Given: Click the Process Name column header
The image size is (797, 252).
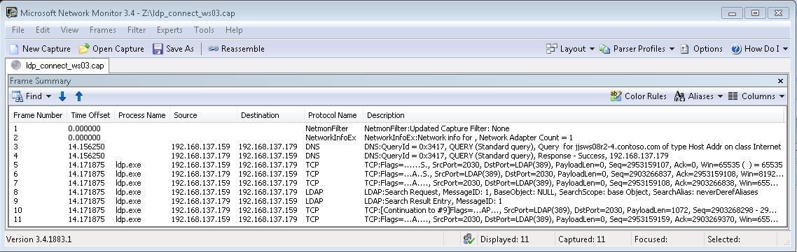Looking at the screenshot, I should click(x=141, y=115).
